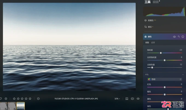Collapse the HSL section chevron

tap(183, 75)
